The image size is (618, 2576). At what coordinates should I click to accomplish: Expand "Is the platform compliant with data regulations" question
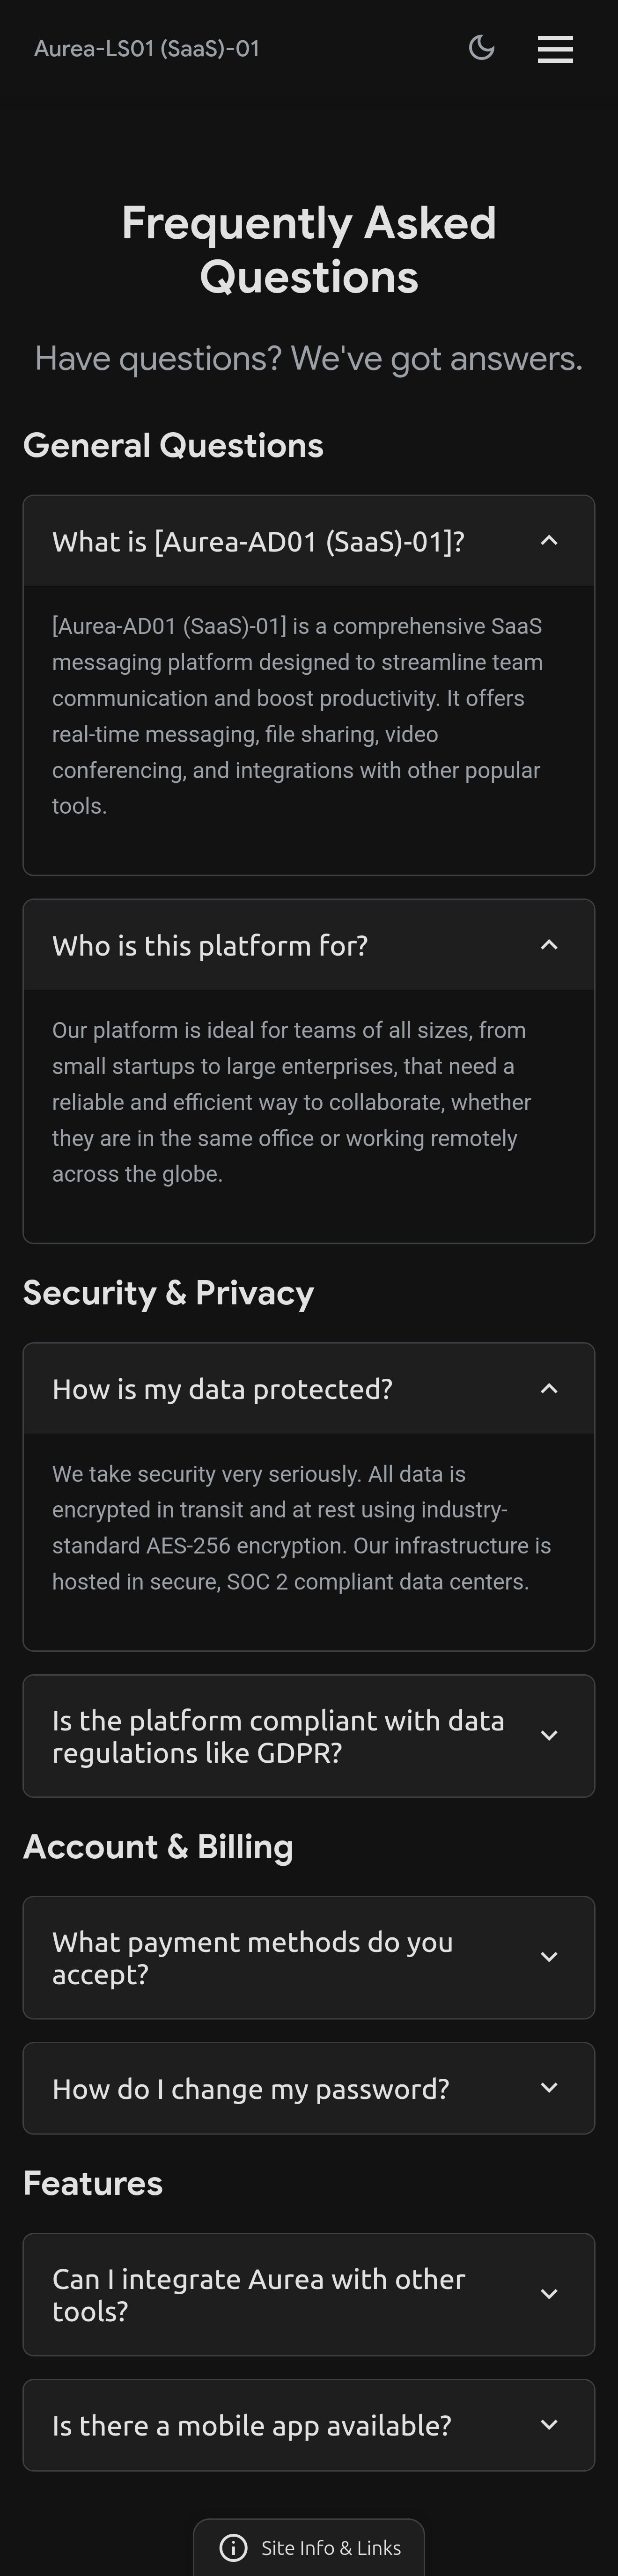[x=278, y=1736]
